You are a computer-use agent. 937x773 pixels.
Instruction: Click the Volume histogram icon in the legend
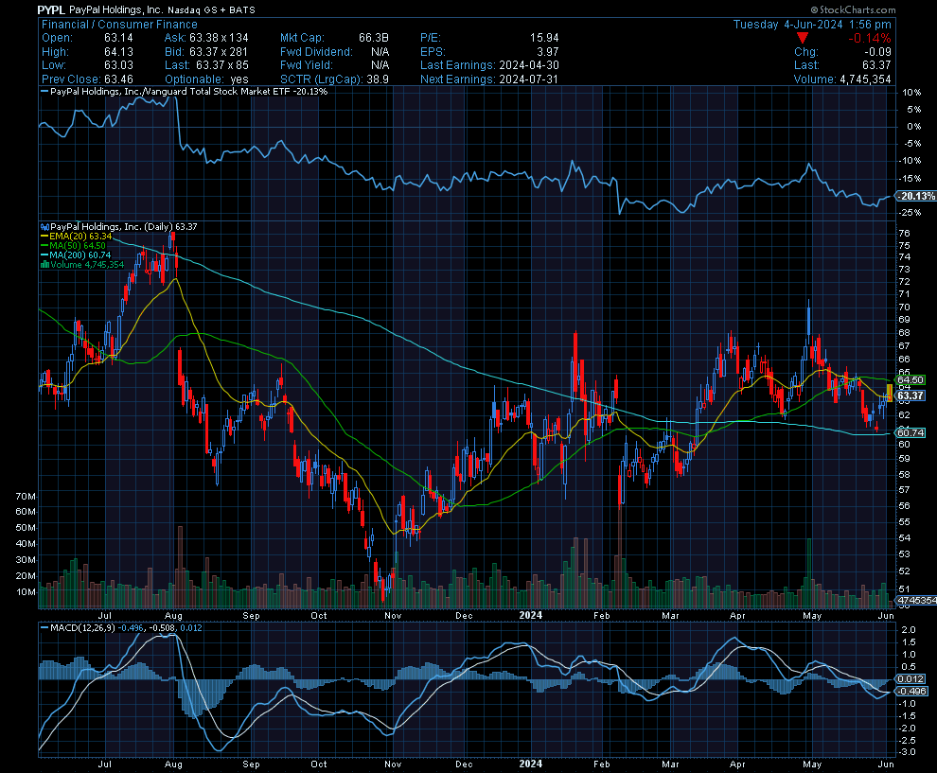coord(44,264)
